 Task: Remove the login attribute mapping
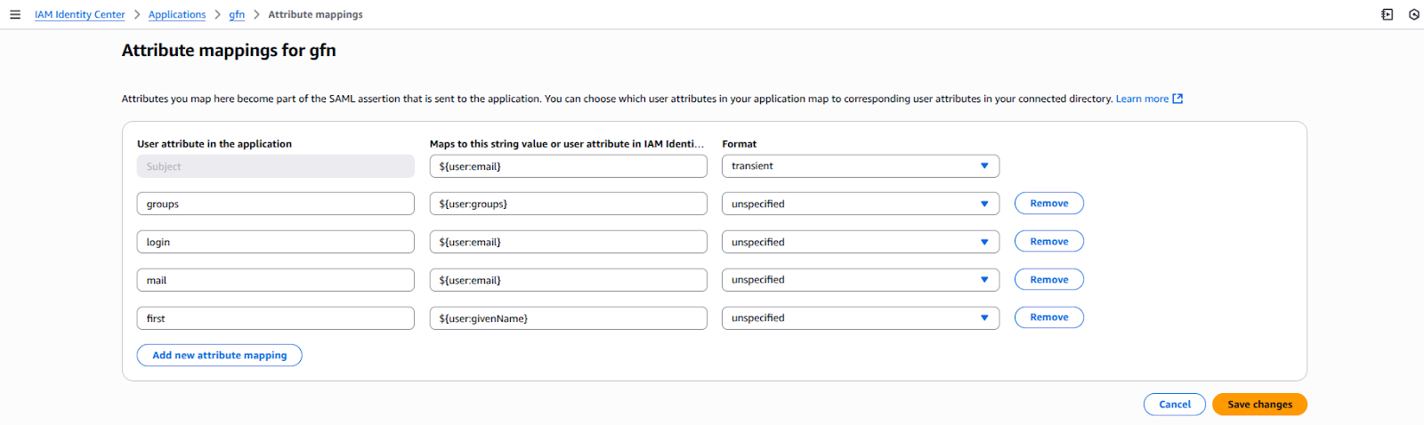tap(1048, 242)
